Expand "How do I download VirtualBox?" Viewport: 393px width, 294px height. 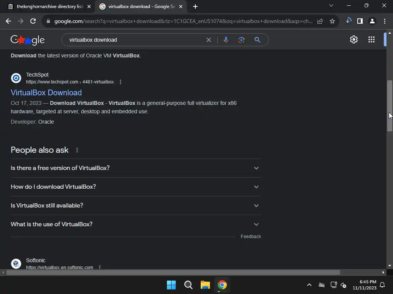click(136, 187)
